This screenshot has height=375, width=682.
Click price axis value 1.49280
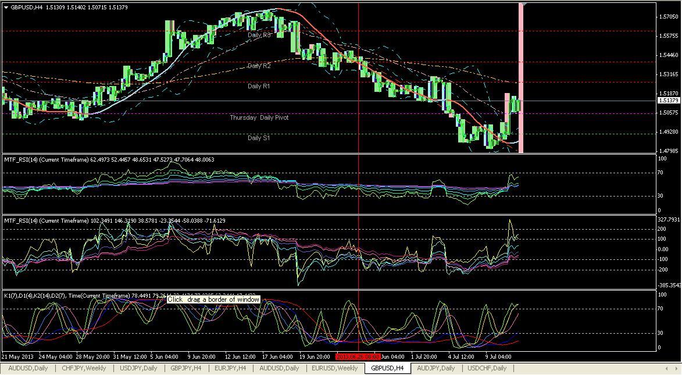669,132
